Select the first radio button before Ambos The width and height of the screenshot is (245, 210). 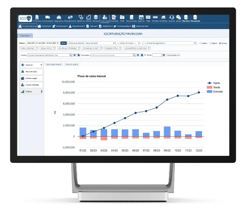(200, 43)
